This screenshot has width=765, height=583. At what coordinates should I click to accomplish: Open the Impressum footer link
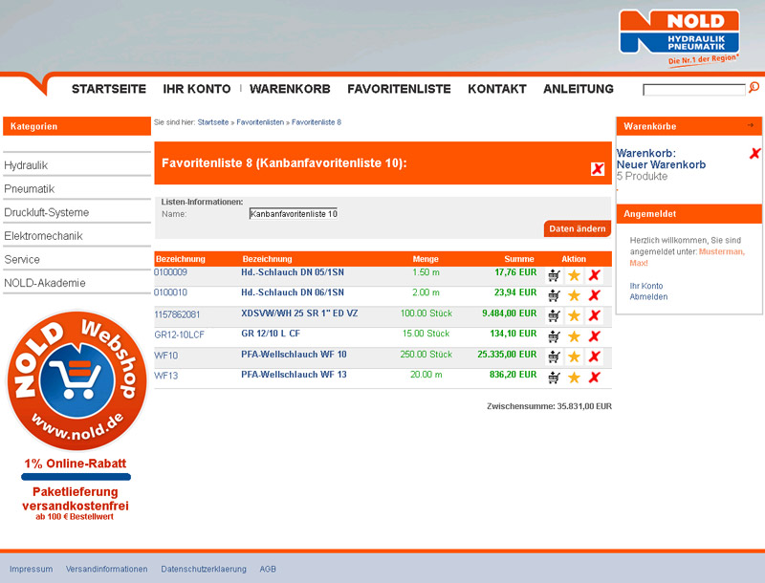32,569
